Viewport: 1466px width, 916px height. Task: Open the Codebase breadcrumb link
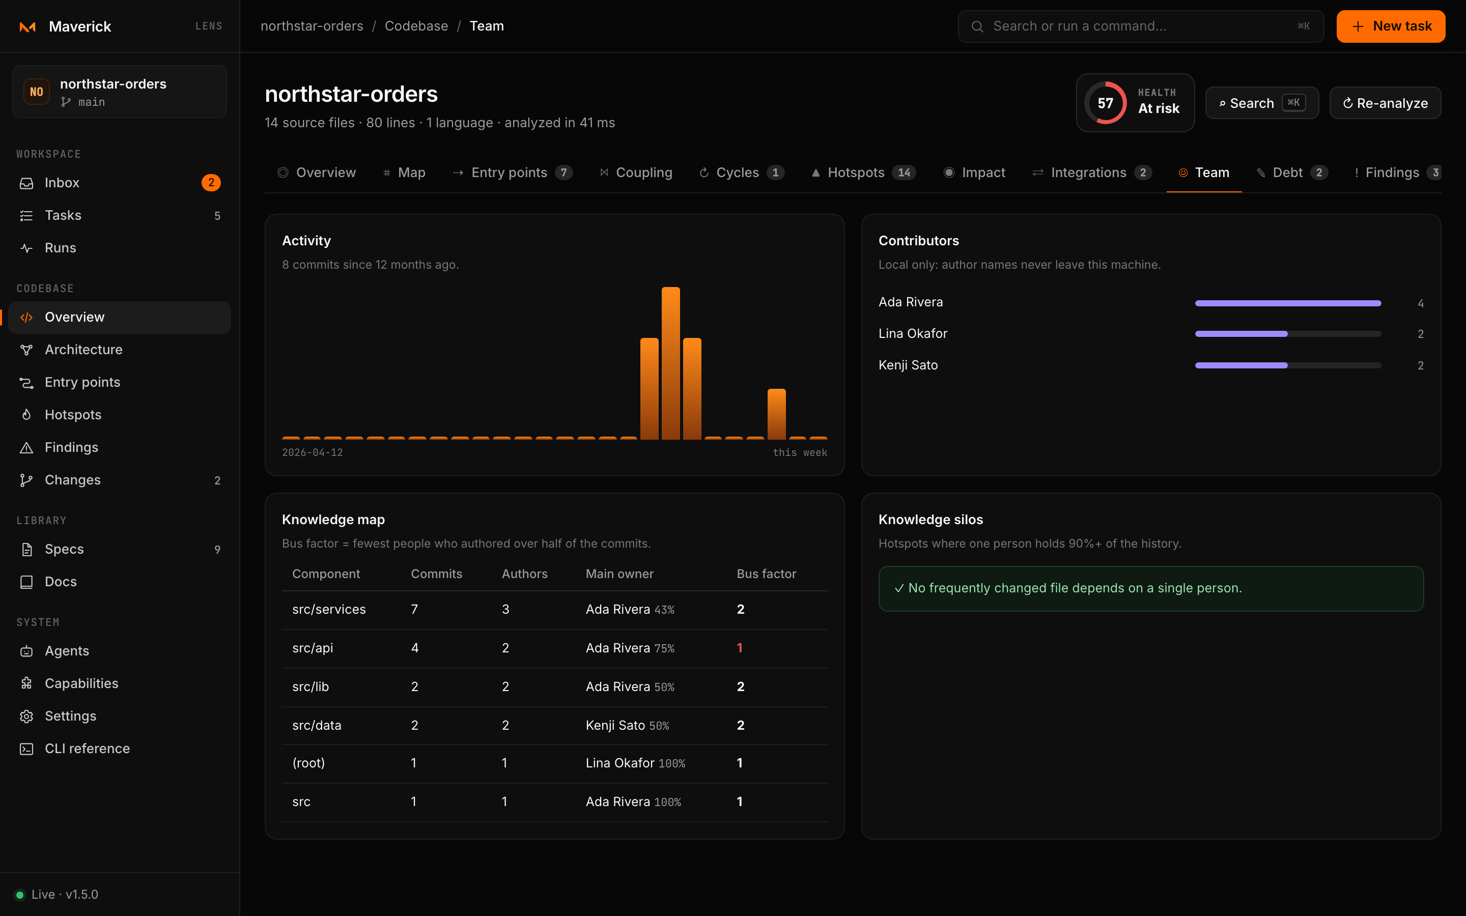point(416,26)
